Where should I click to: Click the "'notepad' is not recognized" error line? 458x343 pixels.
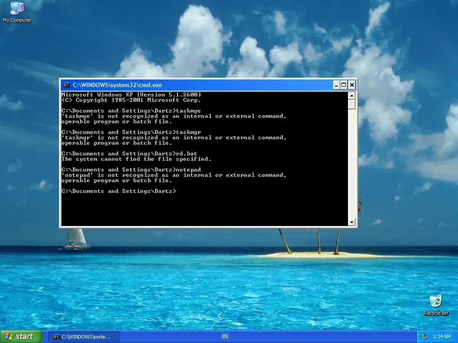tap(174, 175)
